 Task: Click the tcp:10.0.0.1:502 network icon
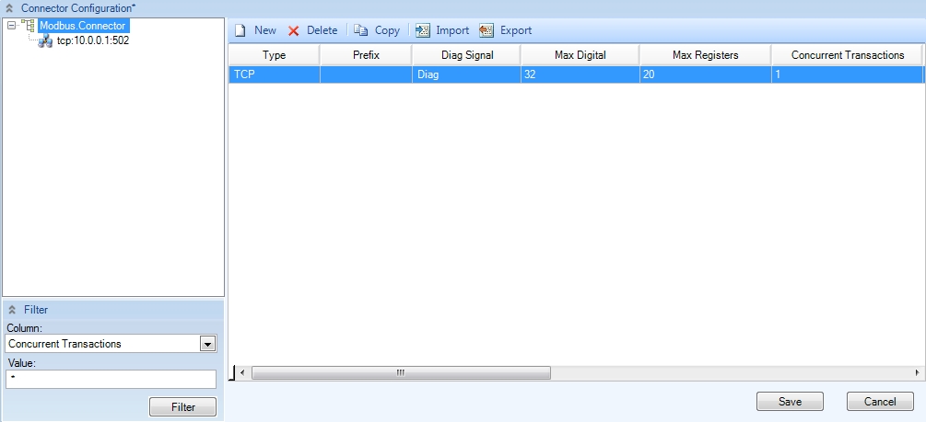pyautogui.click(x=45, y=41)
